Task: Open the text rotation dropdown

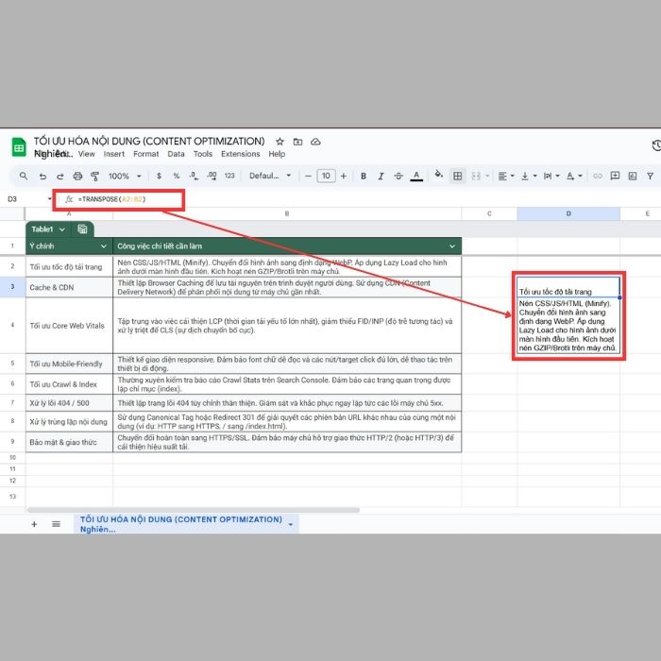Action: pos(574,176)
